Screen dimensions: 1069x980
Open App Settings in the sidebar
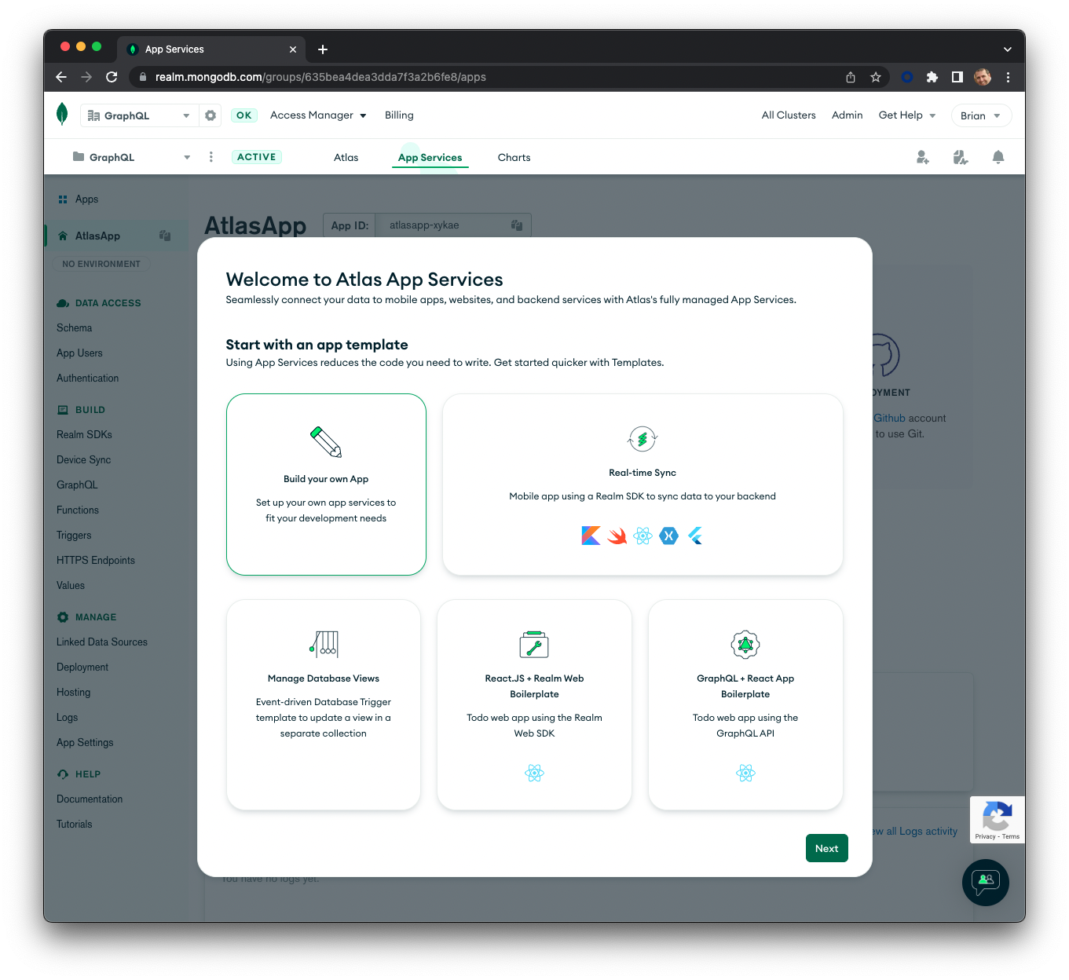coord(85,743)
